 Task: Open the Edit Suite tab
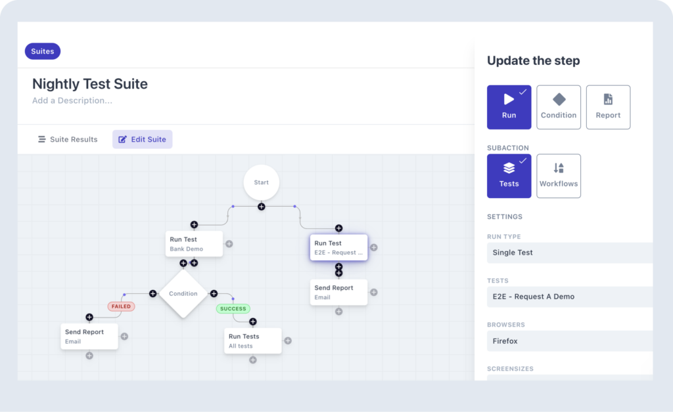[142, 139]
